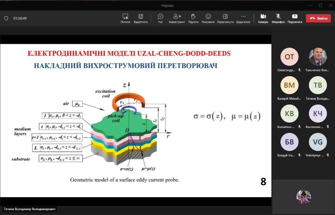
Task: Select Гальченко's photo participant tile
Action: pos(318,57)
